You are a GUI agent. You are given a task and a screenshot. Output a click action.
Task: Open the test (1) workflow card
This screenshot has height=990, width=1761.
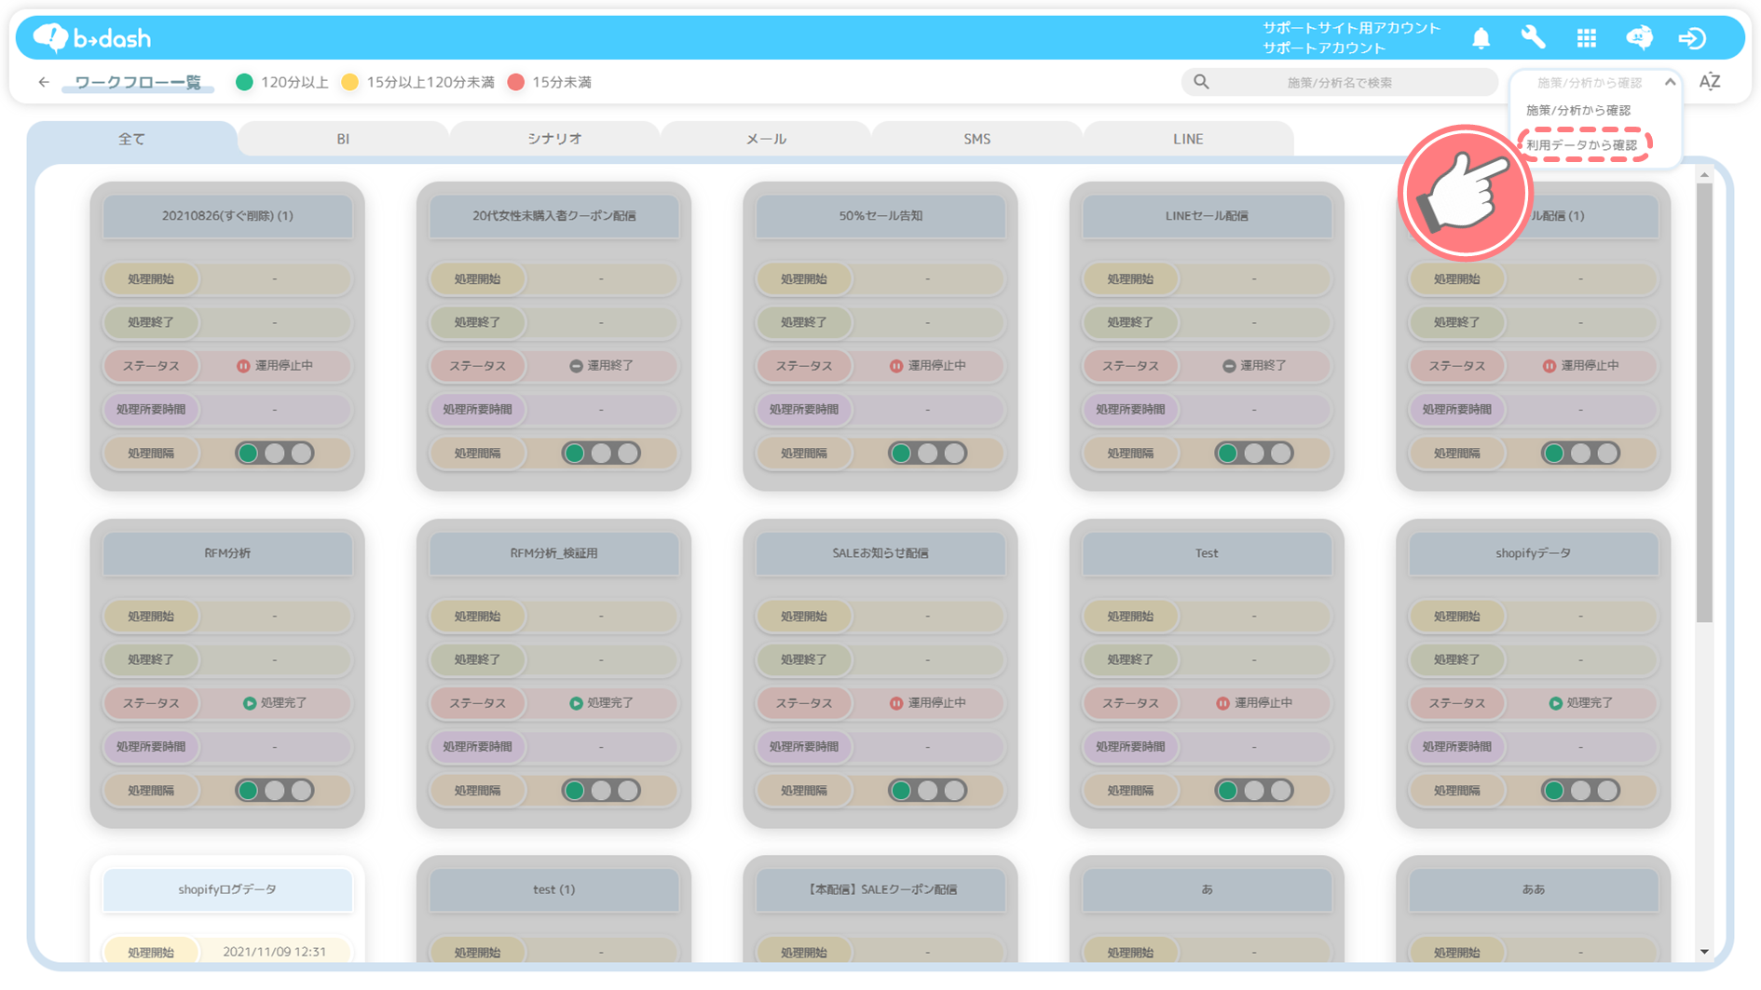tap(553, 889)
